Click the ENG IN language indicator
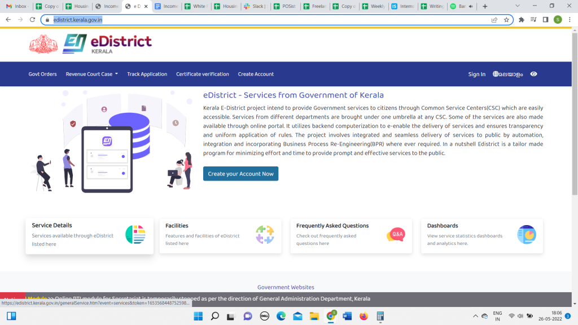Image resolution: width=578 pixels, height=325 pixels. click(x=497, y=316)
